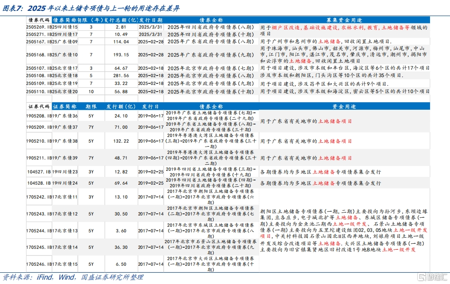Click the Beijing usage paragraph starting '朝阳区土地储备专项债券'
This screenshot has width=450, height=284.
(344, 230)
